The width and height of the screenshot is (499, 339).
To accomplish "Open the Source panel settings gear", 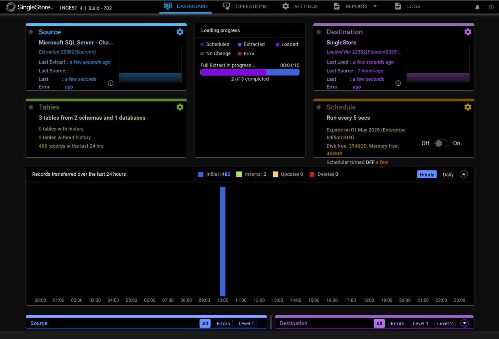I will point(180,32).
